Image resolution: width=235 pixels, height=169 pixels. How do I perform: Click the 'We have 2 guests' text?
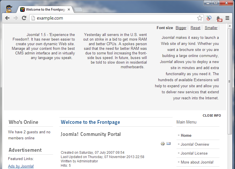(x=23, y=132)
